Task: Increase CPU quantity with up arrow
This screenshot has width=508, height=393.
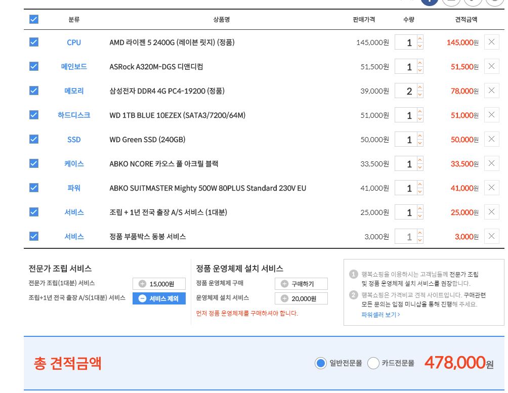Action: tap(420, 38)
